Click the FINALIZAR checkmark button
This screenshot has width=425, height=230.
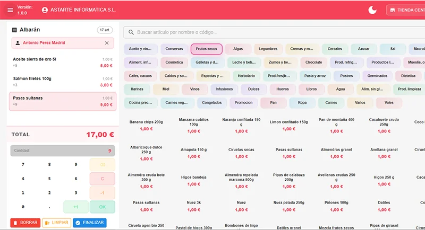click(89, 223)
